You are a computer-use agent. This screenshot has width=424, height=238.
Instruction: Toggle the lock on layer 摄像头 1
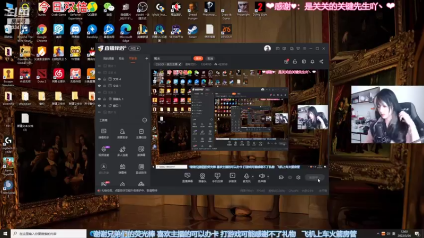[104, 99]
